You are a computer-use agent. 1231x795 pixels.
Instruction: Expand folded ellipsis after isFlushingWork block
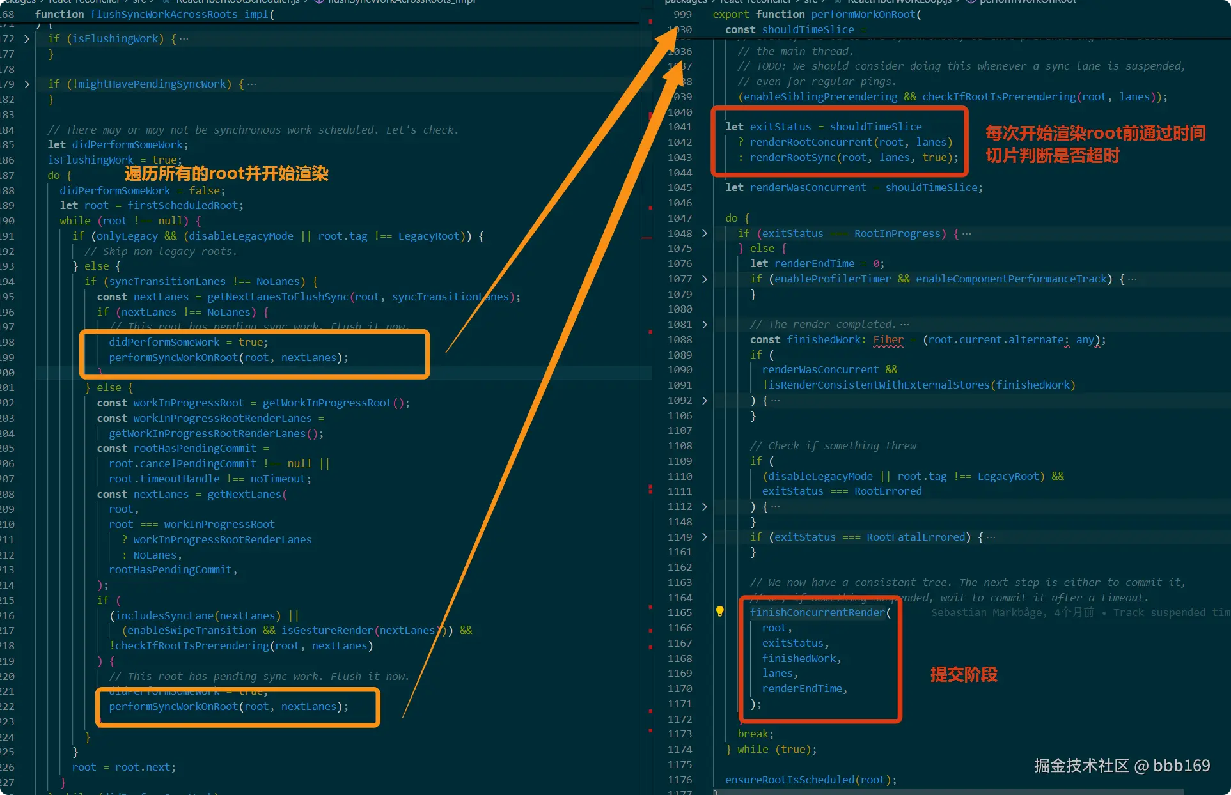coord(184,39)
